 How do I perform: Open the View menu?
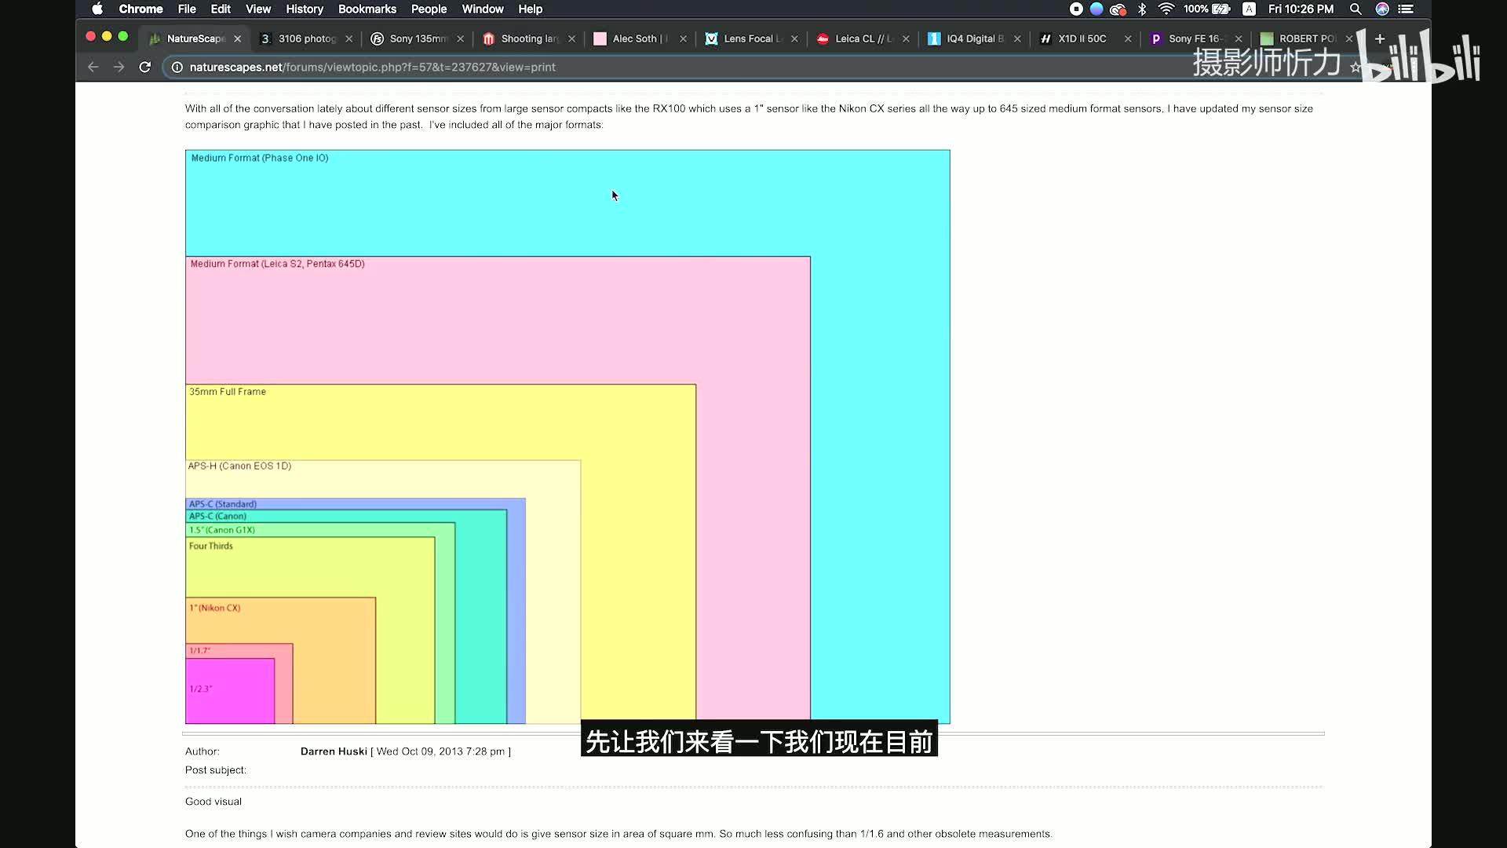(258, 9)
